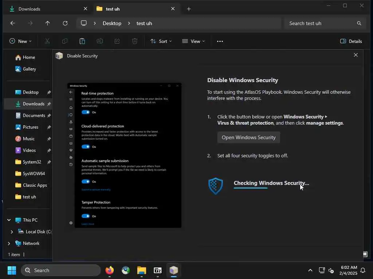Open Documents in the navigation pane
373x279 pixels.
(x=31, y=116)
